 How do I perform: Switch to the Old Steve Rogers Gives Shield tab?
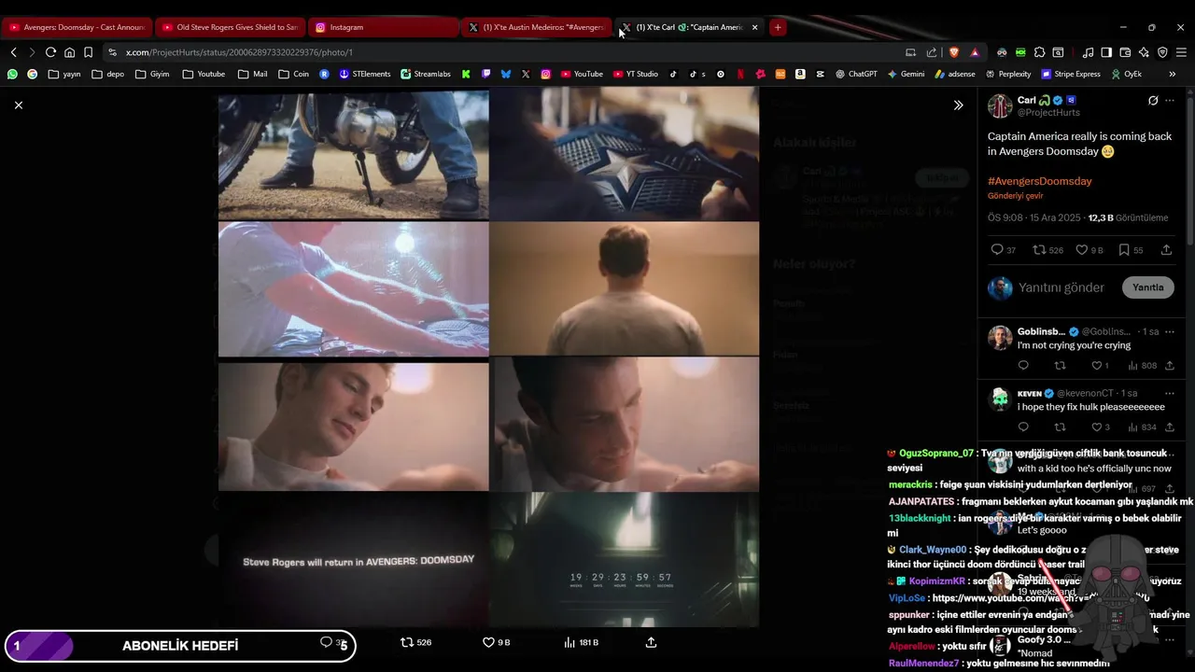click(230, 27)
